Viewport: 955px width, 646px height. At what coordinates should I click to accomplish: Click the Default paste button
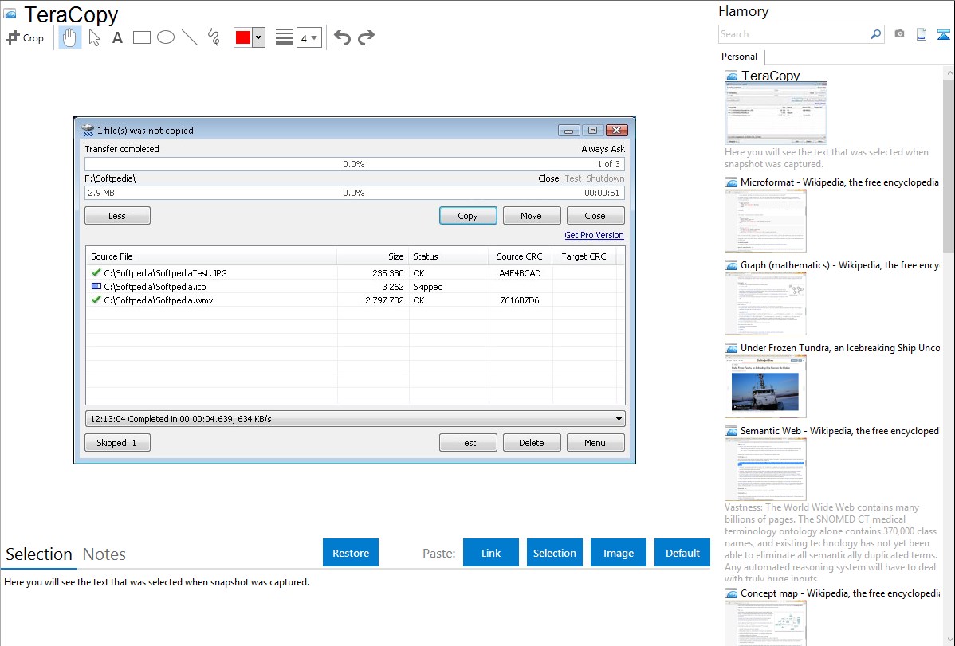tap(682, 553)
